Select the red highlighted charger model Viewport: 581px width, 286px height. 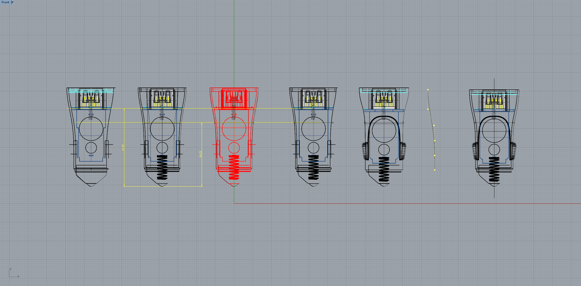[234, 137]
